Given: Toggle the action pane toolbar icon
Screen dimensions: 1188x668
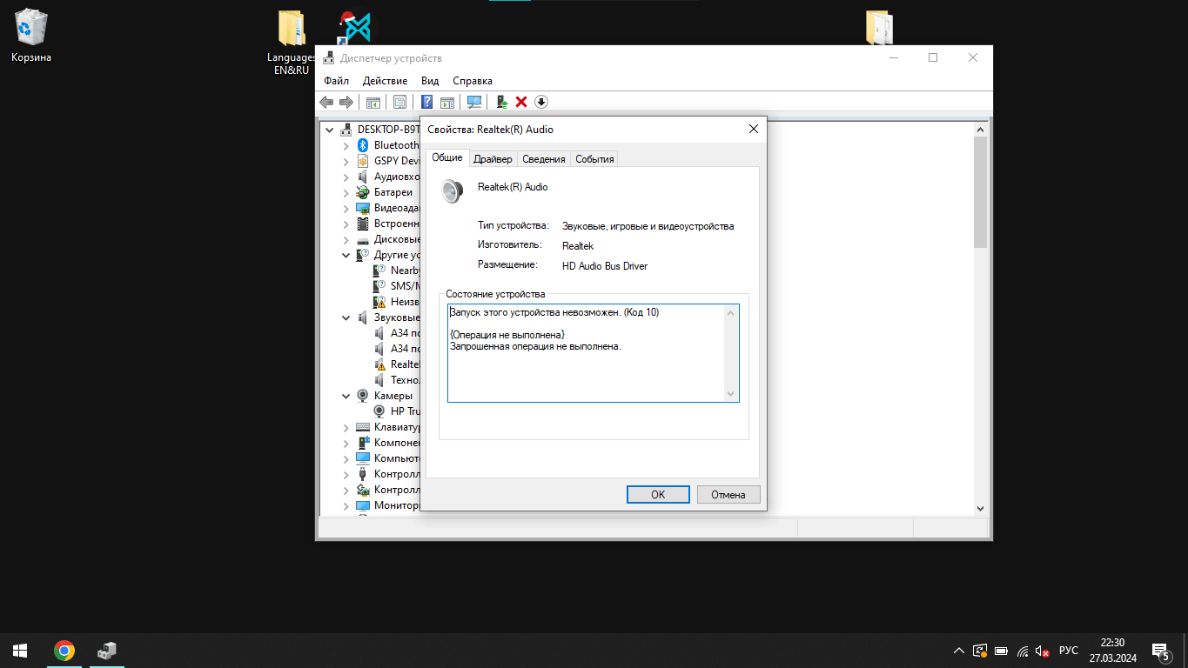Looking at the screenshot, I should pyautogui.click(x=447, y=102).
